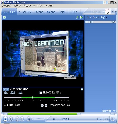
Task: Select the プレイビュー tab
Action: coord(9,12)
